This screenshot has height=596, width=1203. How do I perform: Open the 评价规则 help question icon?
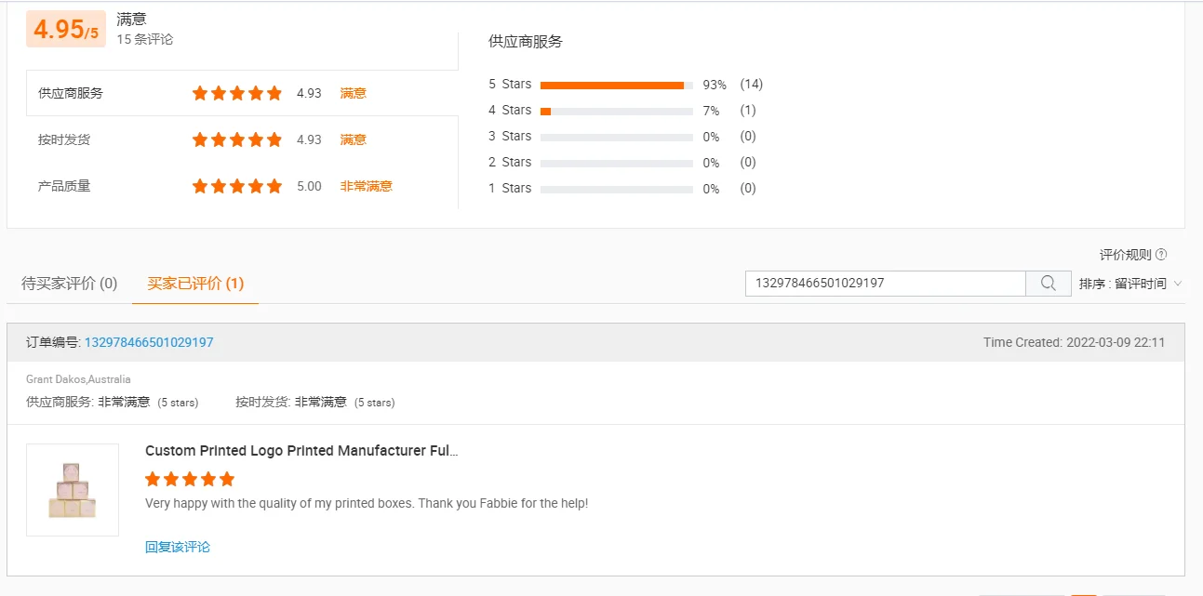(1161, 255)
